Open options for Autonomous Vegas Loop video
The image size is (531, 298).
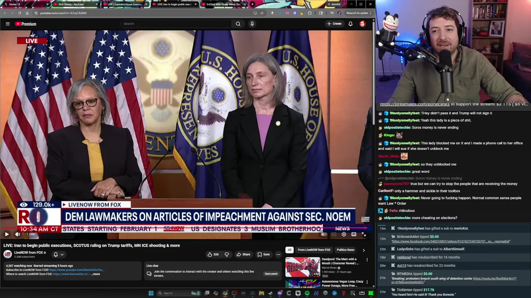(367, 282)
